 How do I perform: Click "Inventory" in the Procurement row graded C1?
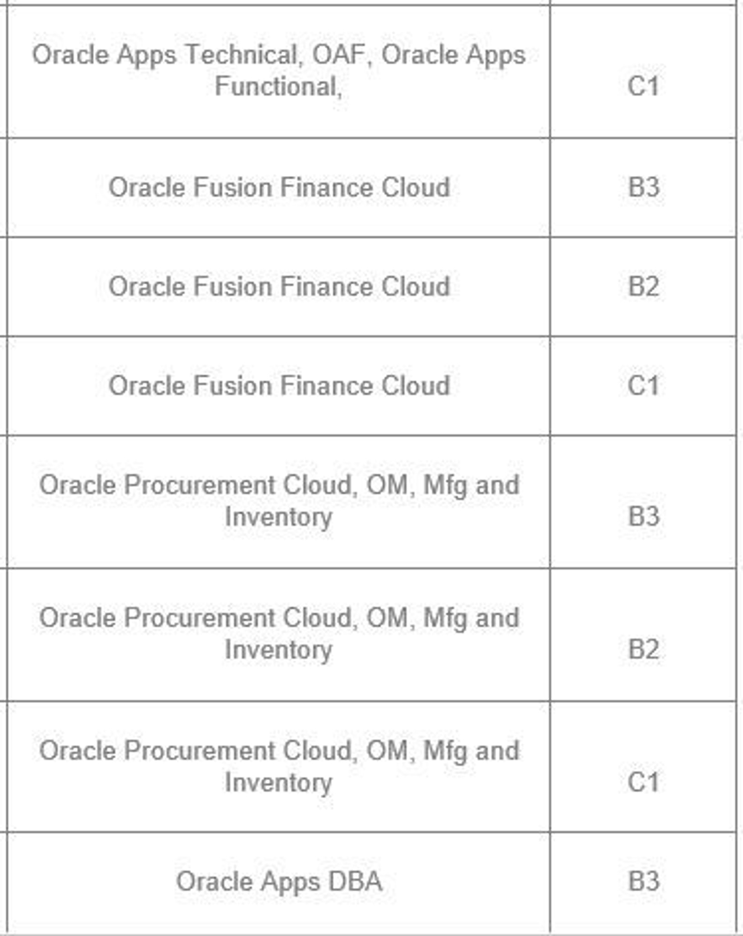(279, 782)
